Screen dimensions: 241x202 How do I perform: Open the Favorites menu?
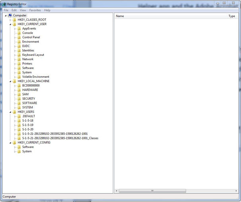pos(35,10)
